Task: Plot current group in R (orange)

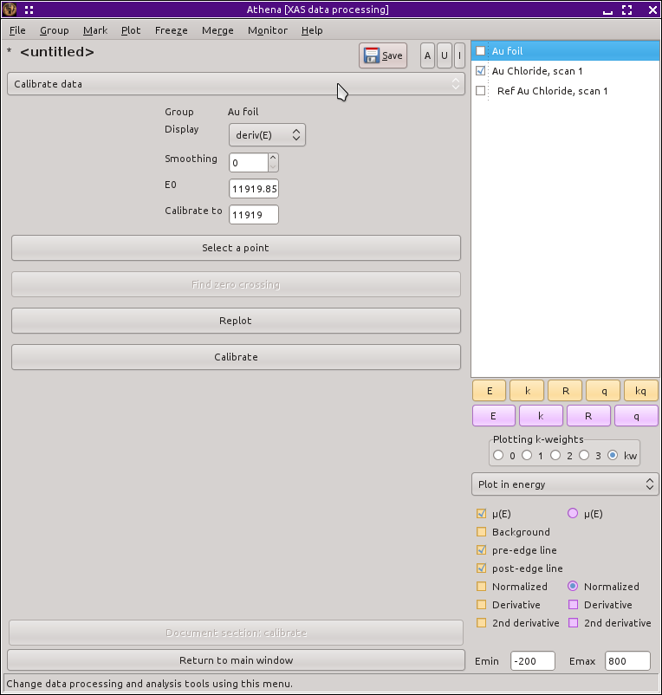Action: click(566, 391)
